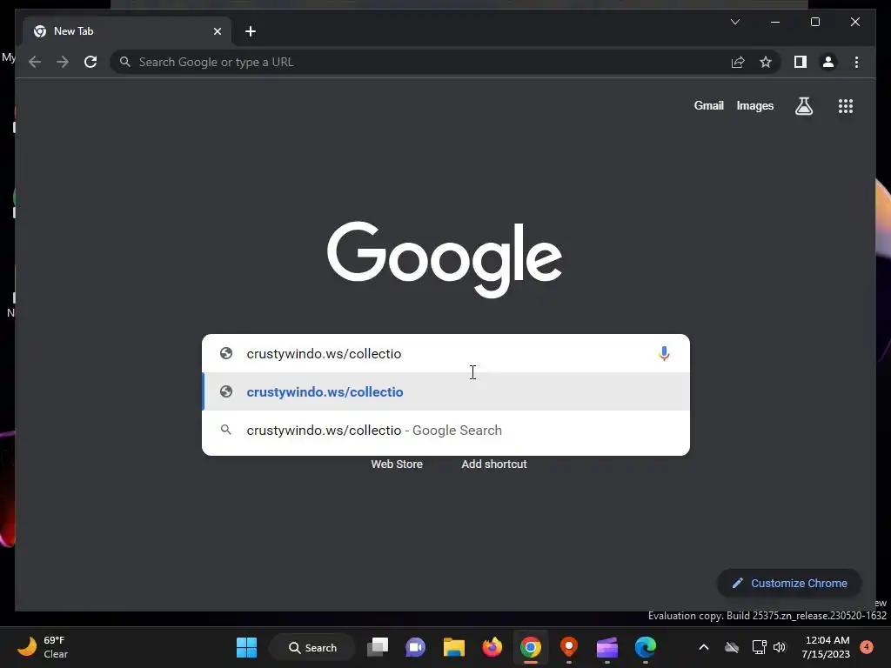891x668 pixels.
Task: Launch Firefox from the taskbar
Action: tap(492, 647)
